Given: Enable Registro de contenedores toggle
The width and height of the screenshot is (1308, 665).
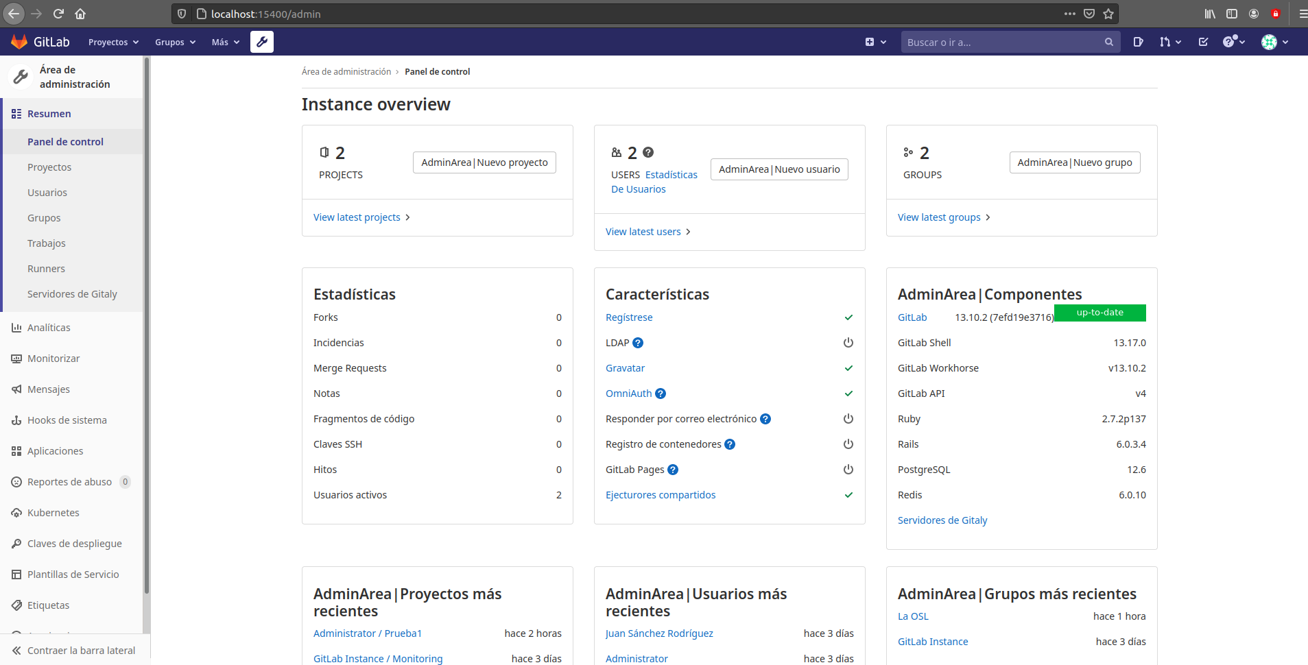Looking at the screenshot, I should 848,444.
